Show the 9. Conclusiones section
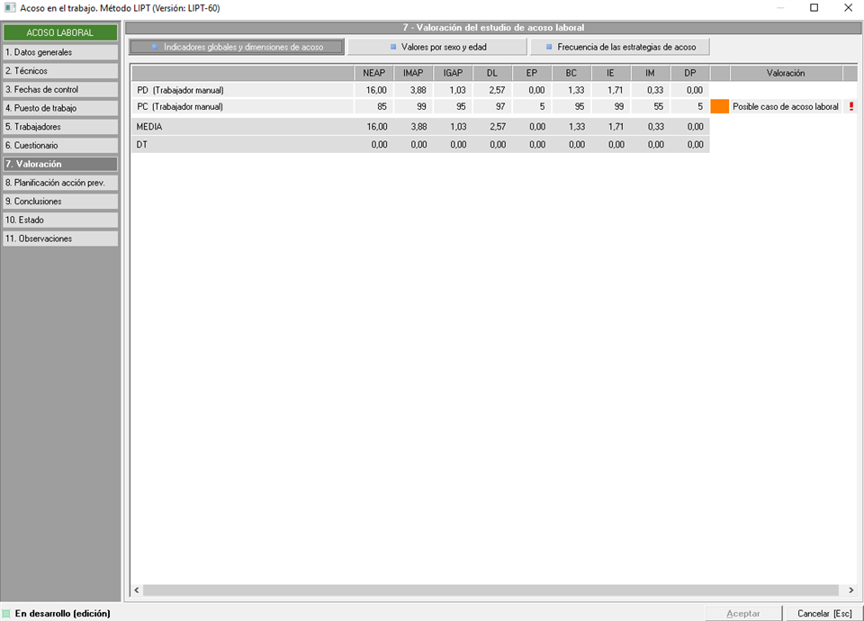This screenshot has height=621, width=864. [59, 202]
